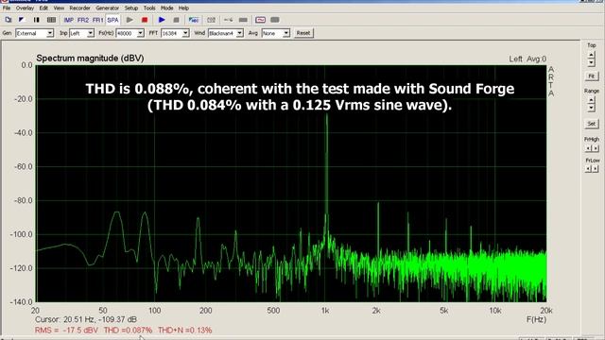Click the red stop recording button
Image resolution: width=605 pixels, height=340 pixels.
pyautogui.click(x=145, y=20)
